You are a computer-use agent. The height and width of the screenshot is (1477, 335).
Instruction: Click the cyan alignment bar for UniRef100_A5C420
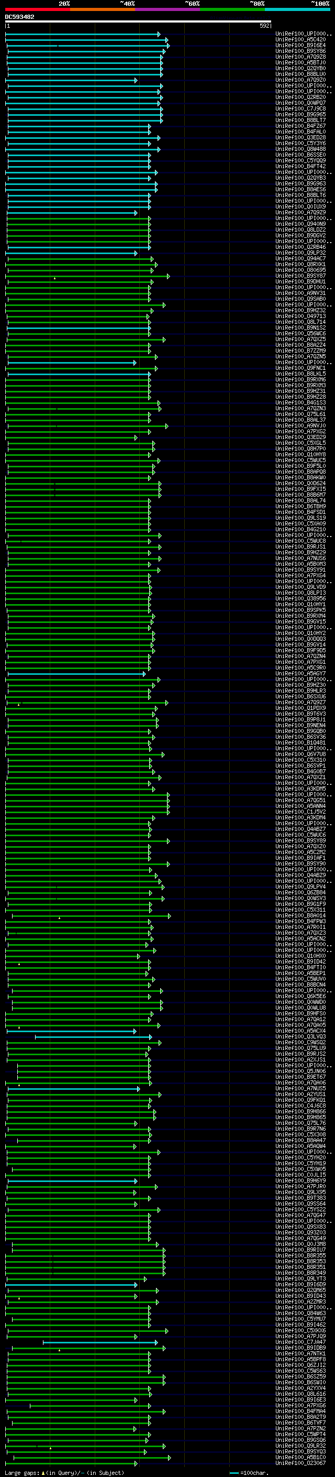pos(86,40)
